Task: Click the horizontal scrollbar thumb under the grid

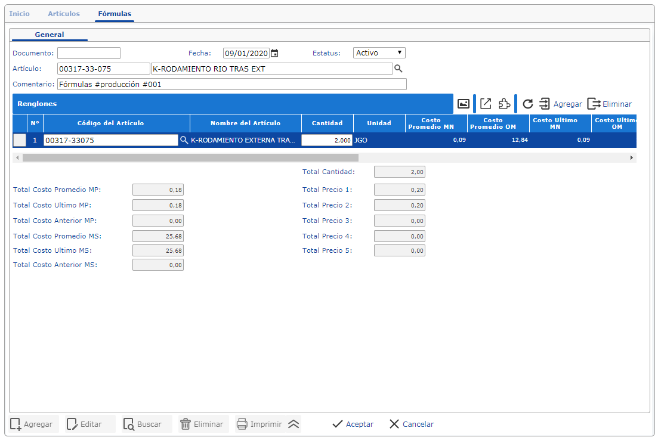Action: click(x=190, y=158)
